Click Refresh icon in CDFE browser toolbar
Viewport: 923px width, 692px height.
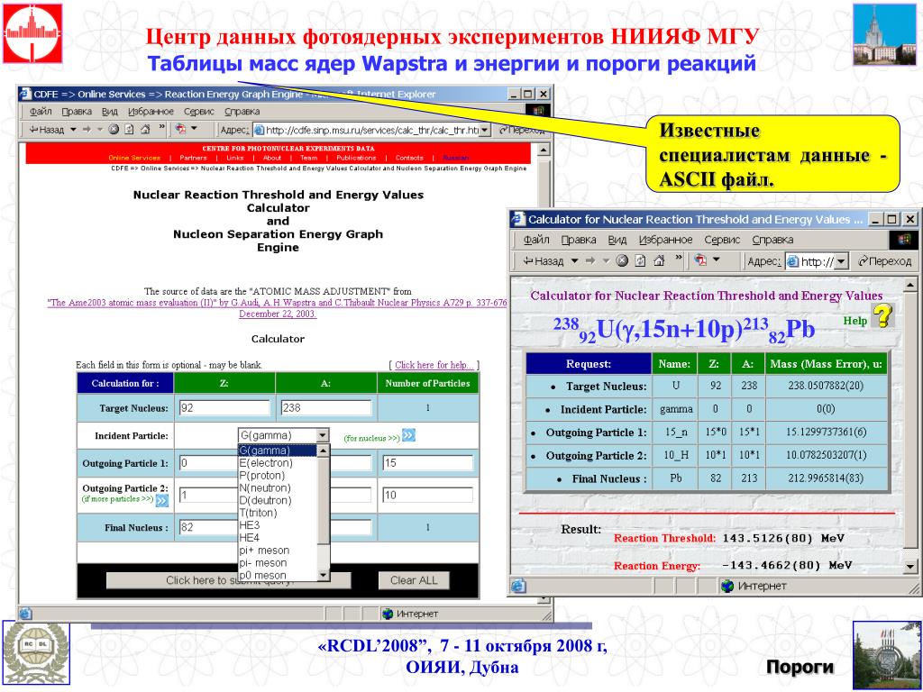pyautogui.click(x=129, y=130)
